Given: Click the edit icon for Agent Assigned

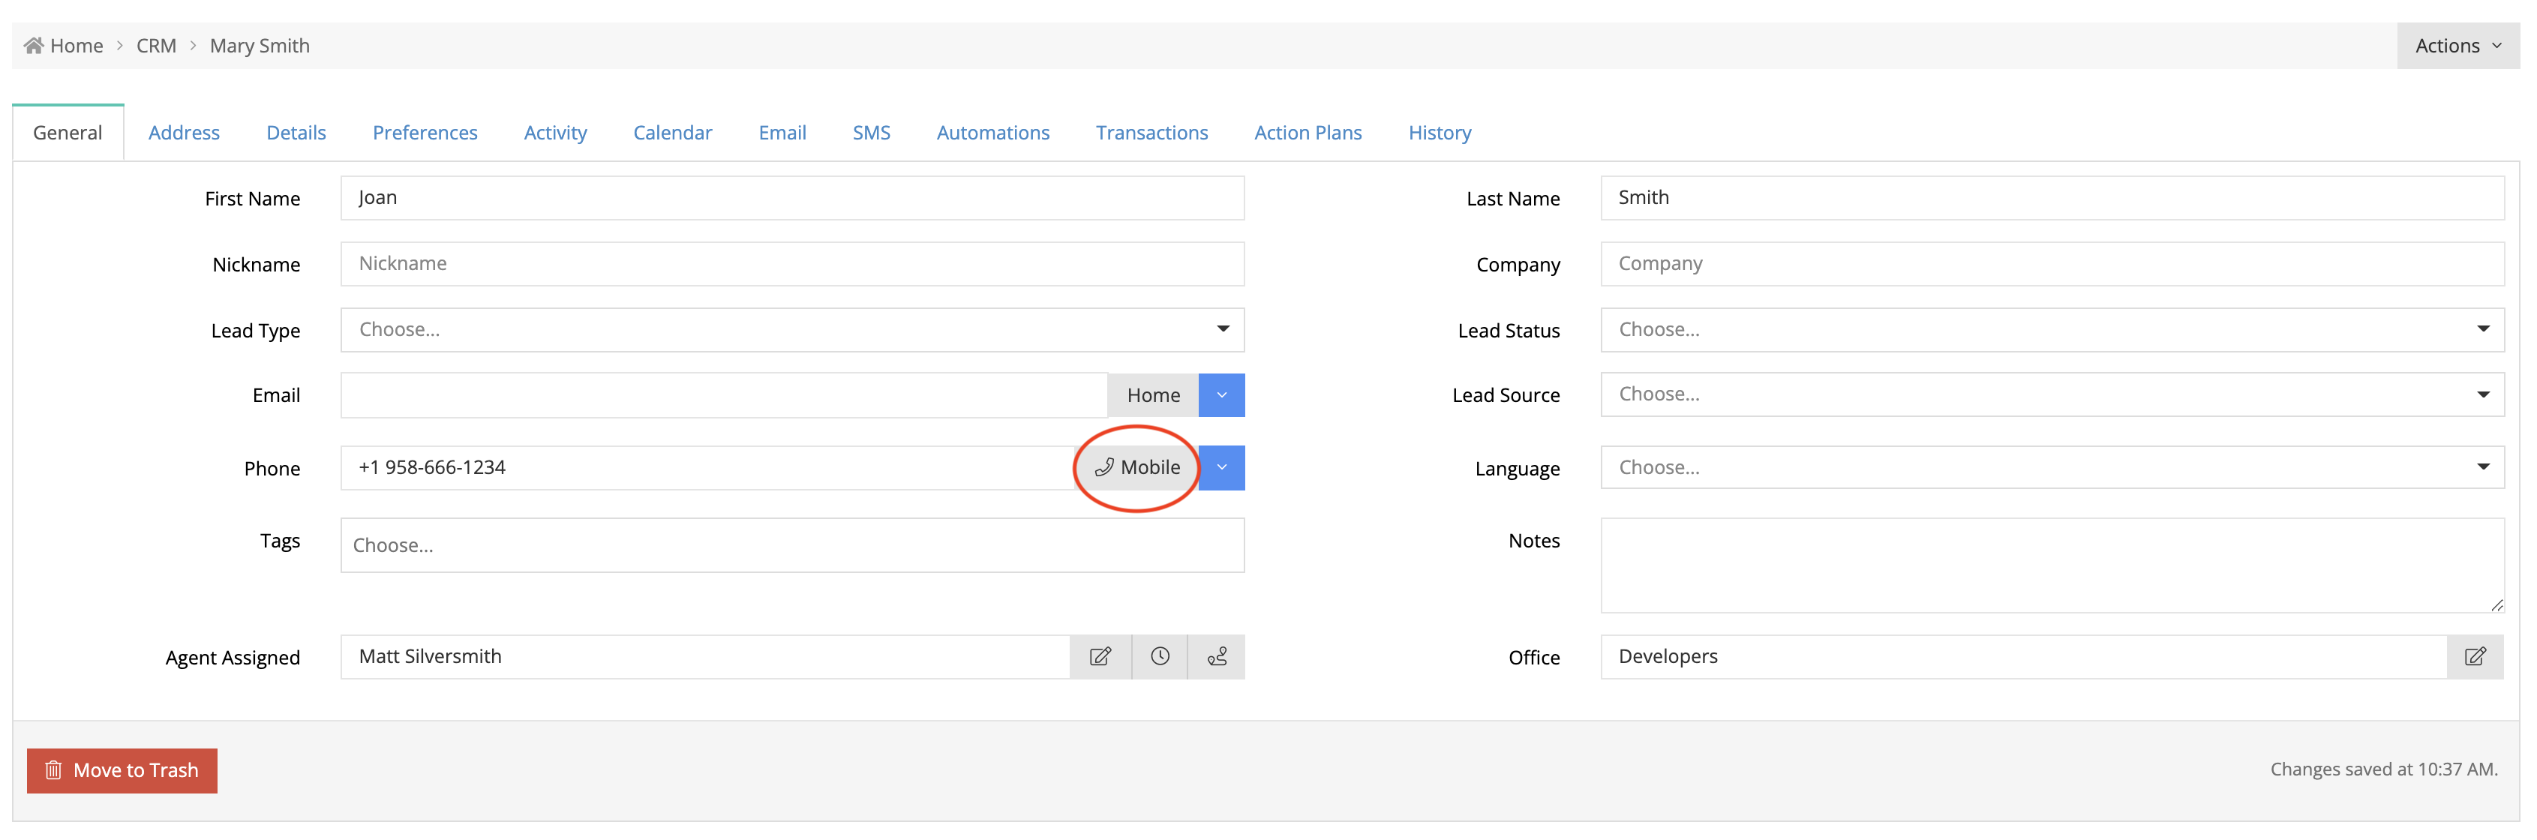Looking at the screenshot, I should click(1100, 657).
